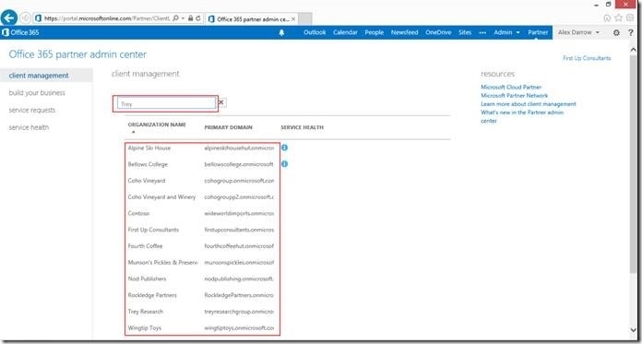Select the Trey Research organization
This screenshot has height=344, width=642.
pyautogui.click(x=146, y=312)
